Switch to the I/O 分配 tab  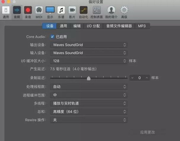(x=93, y=26)
